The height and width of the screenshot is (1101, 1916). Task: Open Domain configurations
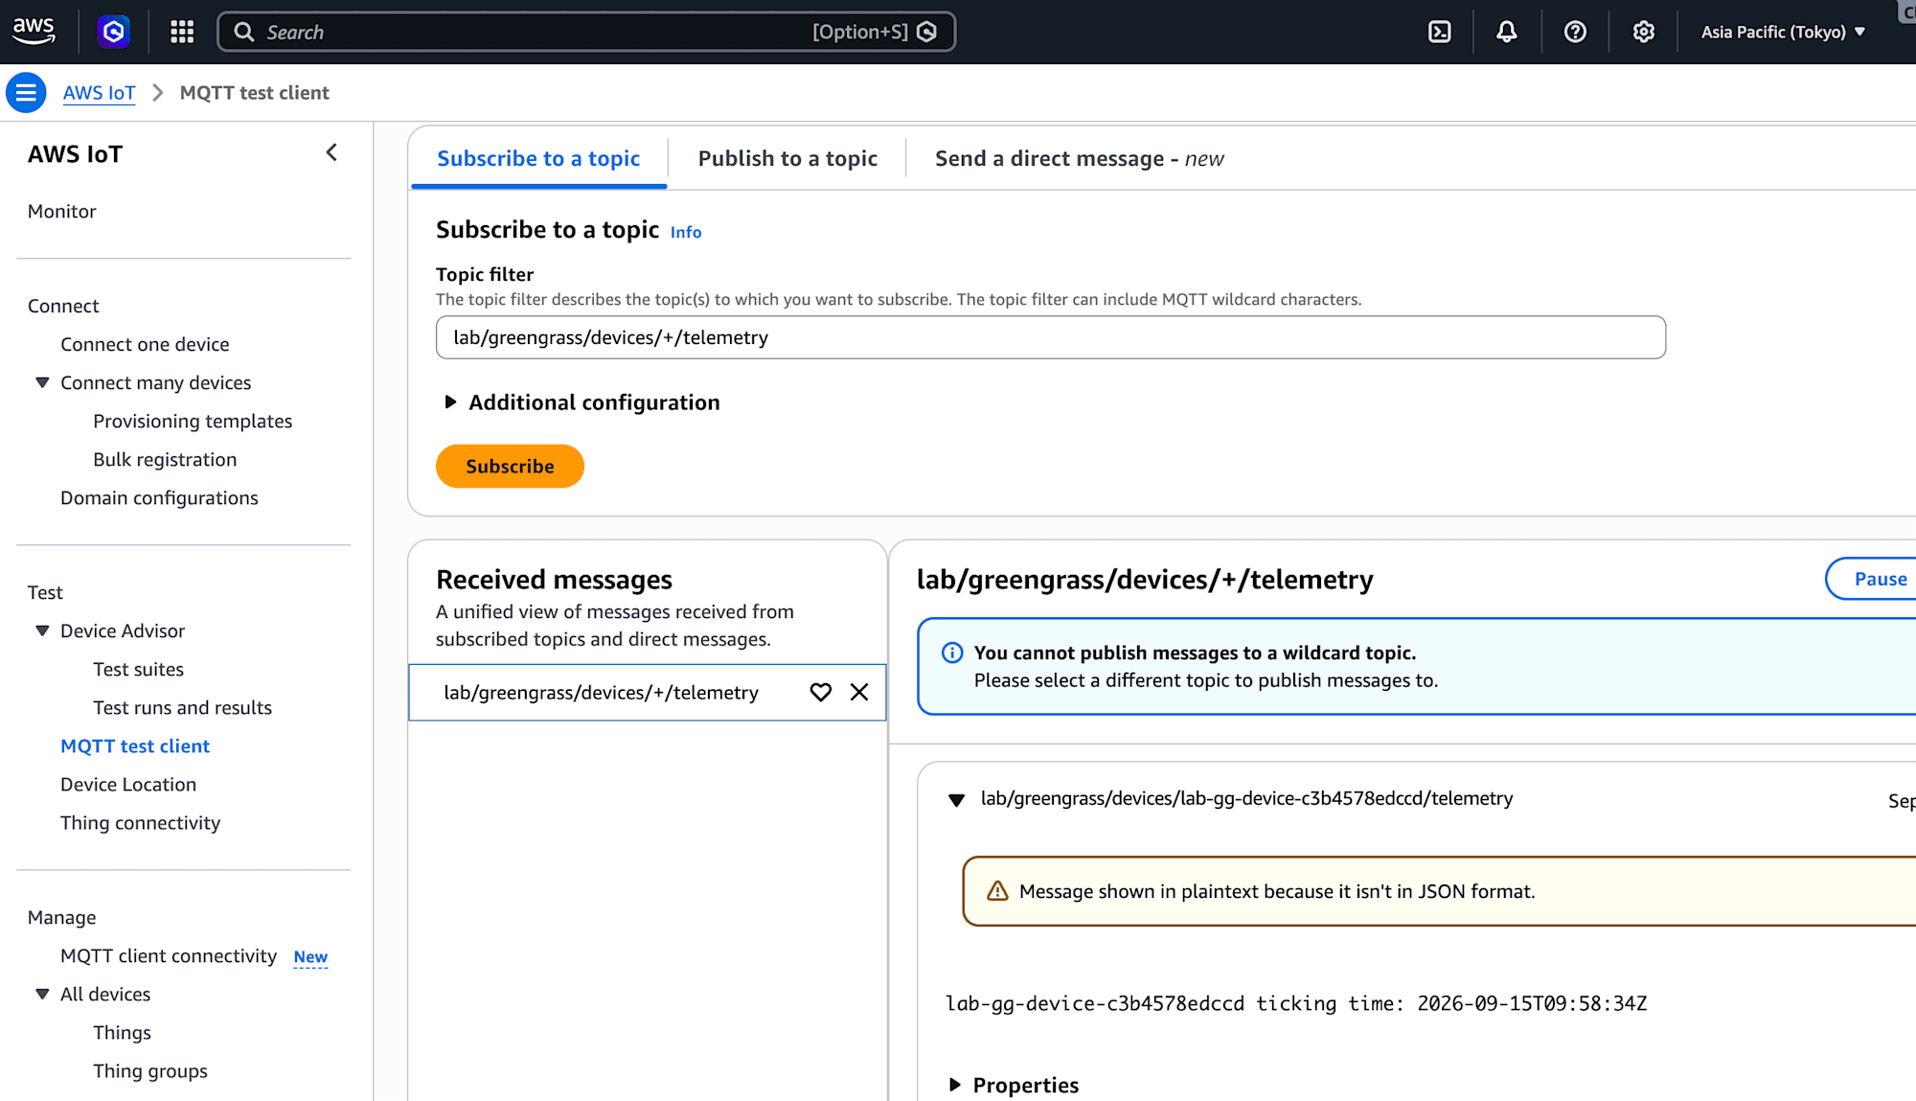[159, 497]
